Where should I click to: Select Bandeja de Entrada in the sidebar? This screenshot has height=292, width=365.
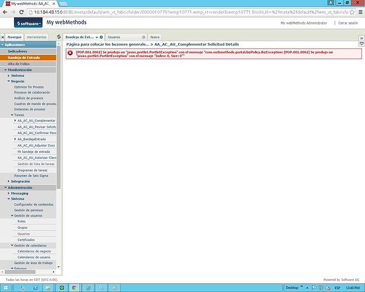(24, 57)
